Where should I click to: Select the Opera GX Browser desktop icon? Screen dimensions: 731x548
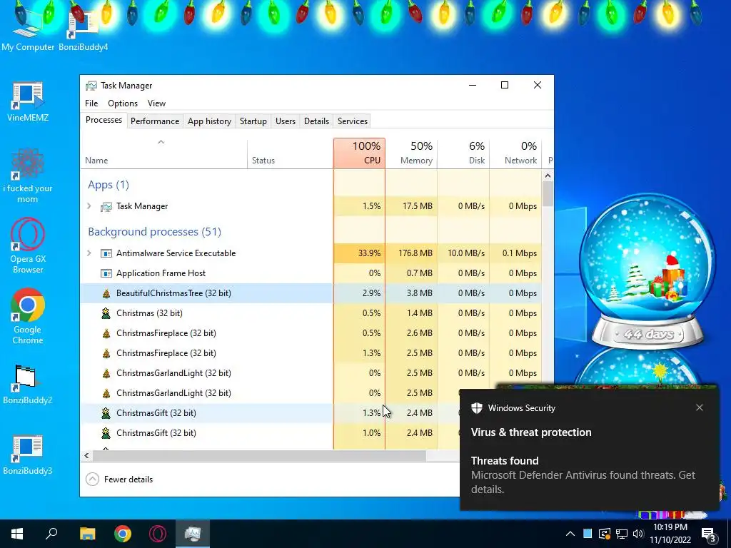coord(28,246)
